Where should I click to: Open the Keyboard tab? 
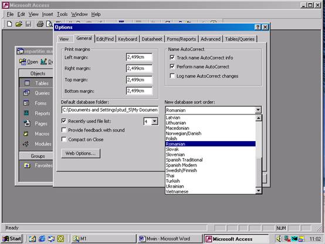[127, 39]
